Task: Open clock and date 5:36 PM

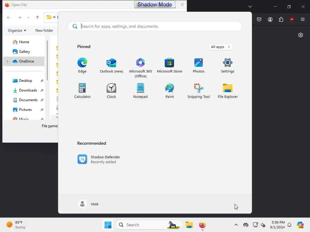Action: pyautogui.click(x=278, y=225)
